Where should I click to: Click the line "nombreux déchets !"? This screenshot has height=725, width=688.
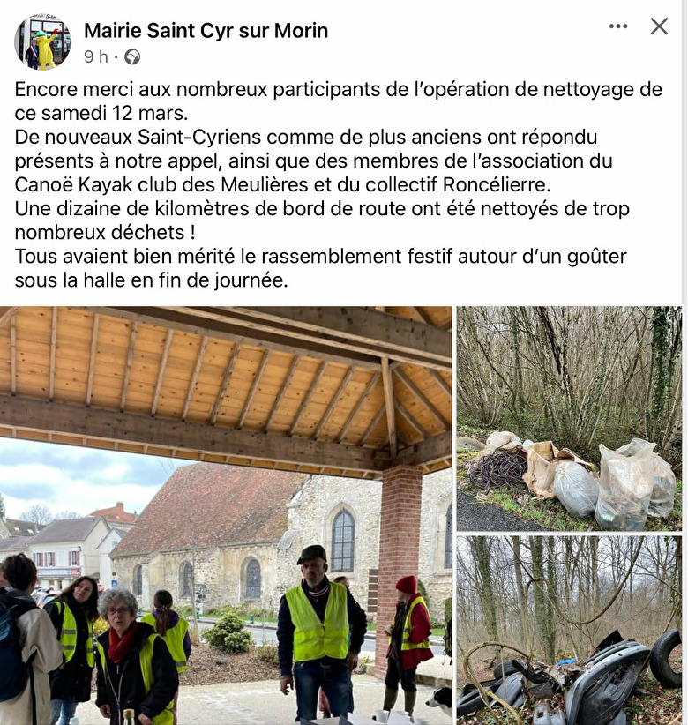pos(105,232)
